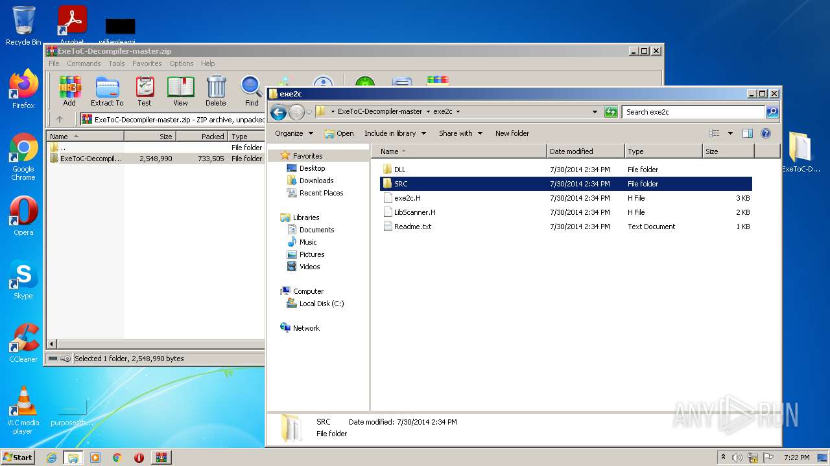
Task: Click Extract To in WinRAR toolbar
Action: click(x=107, y=91)
